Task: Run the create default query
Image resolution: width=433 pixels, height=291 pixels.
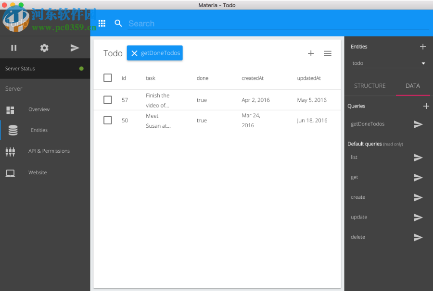Action: [x=419, y=197]
